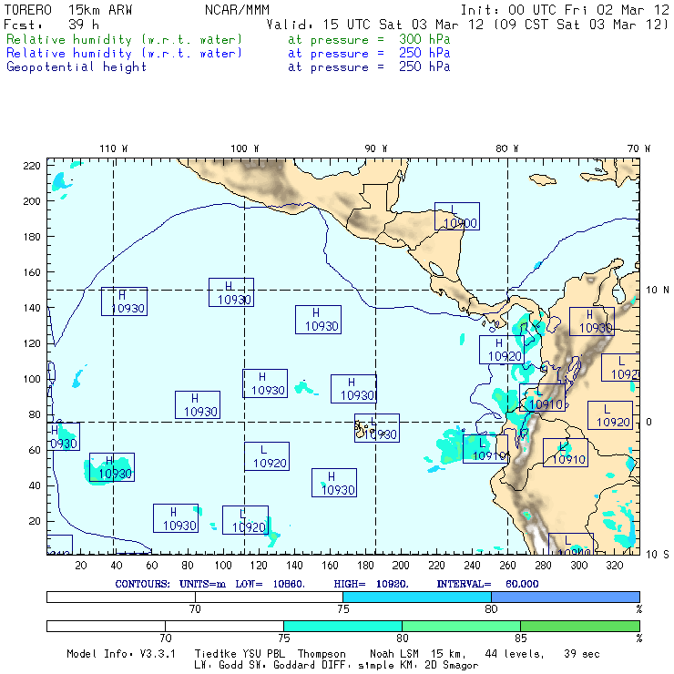
Task: Click the 'INTERVAL= 60.000' contour value
Action: (x=487, y=584)
